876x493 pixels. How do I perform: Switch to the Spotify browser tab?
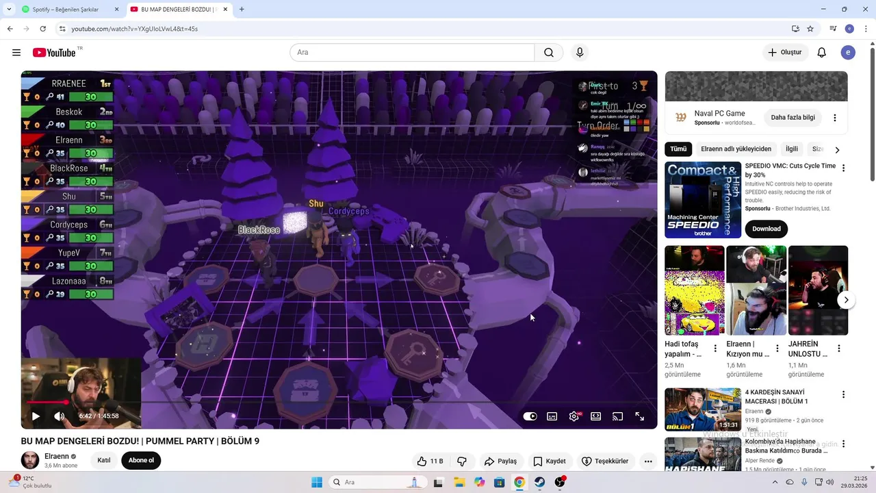click(65, 10)
